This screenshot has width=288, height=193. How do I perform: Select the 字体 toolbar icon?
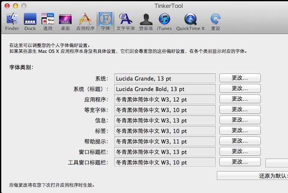point(105,22)
